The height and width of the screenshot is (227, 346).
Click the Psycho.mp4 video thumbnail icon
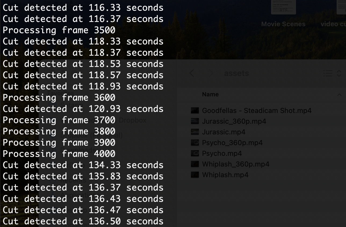(195, 153)
